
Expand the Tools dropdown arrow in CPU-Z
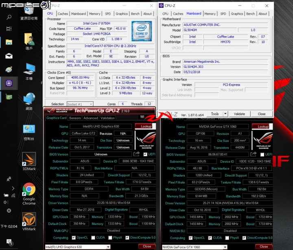tap(225, 114)
